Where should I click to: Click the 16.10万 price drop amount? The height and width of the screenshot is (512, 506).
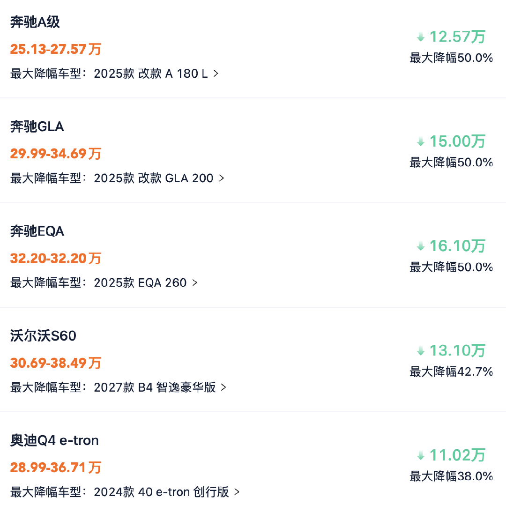point(457,246)
